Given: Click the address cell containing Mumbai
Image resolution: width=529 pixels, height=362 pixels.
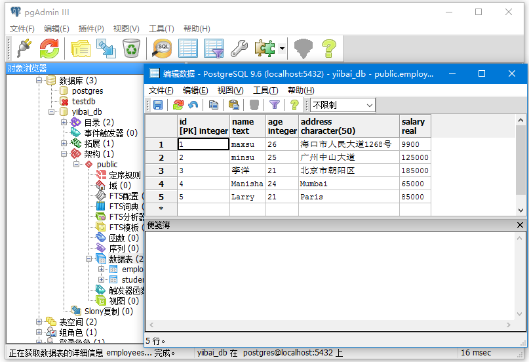Looking at the screenshot, I should point(348,184).
